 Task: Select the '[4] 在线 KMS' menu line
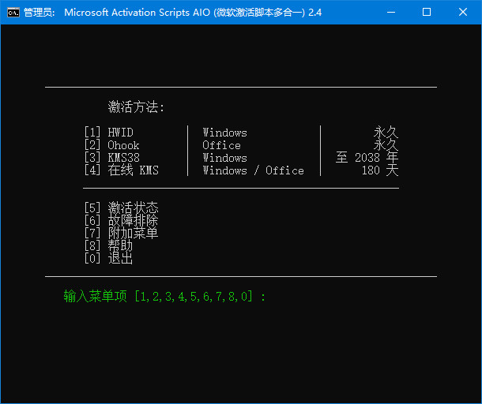click(x=122, y=170)
